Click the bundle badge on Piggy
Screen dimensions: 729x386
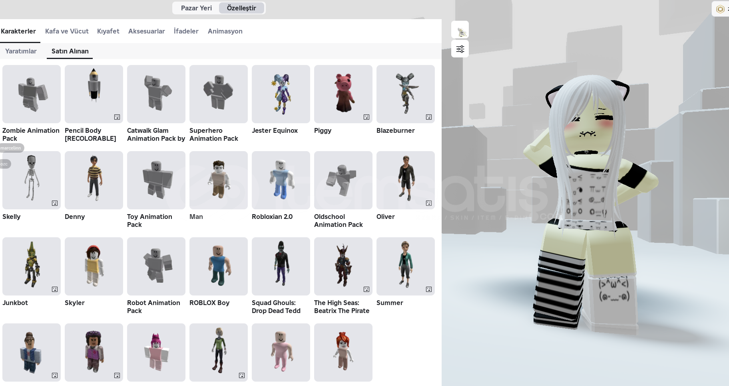click(366, 117)
